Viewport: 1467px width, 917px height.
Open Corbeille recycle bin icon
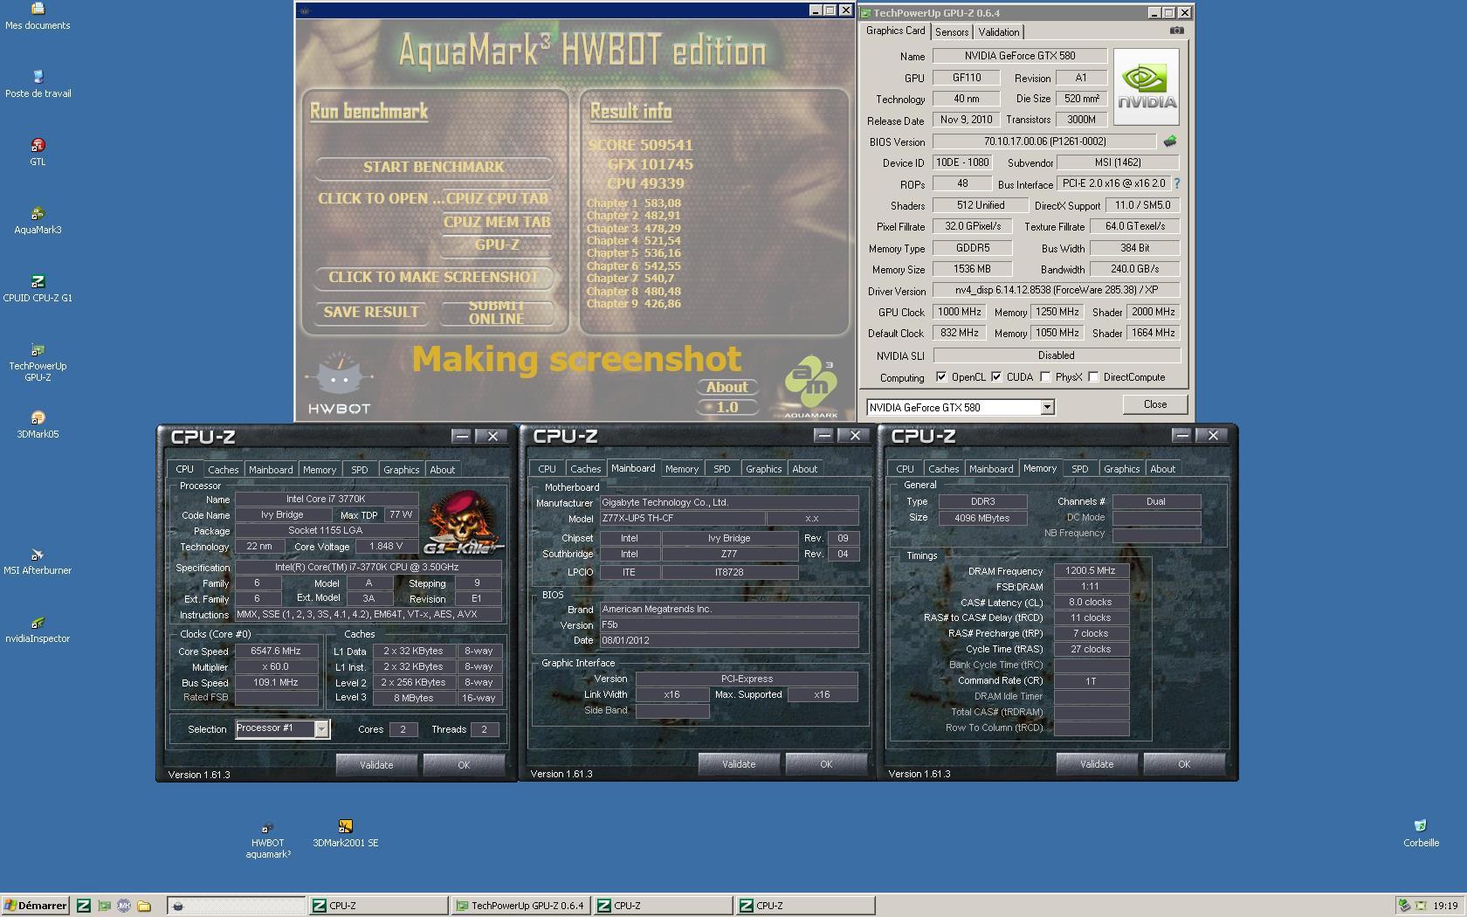(x=1421, y=833)
